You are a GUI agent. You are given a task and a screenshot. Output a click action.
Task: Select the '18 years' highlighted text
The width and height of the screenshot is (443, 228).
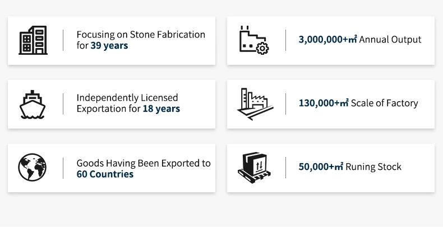161,108
